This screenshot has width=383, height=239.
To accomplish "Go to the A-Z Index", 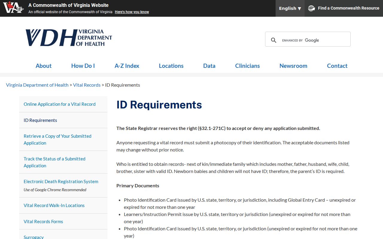I will click(127, 66).
